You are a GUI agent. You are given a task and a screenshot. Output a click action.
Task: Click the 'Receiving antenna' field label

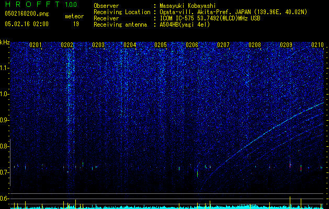pos(120,25)
